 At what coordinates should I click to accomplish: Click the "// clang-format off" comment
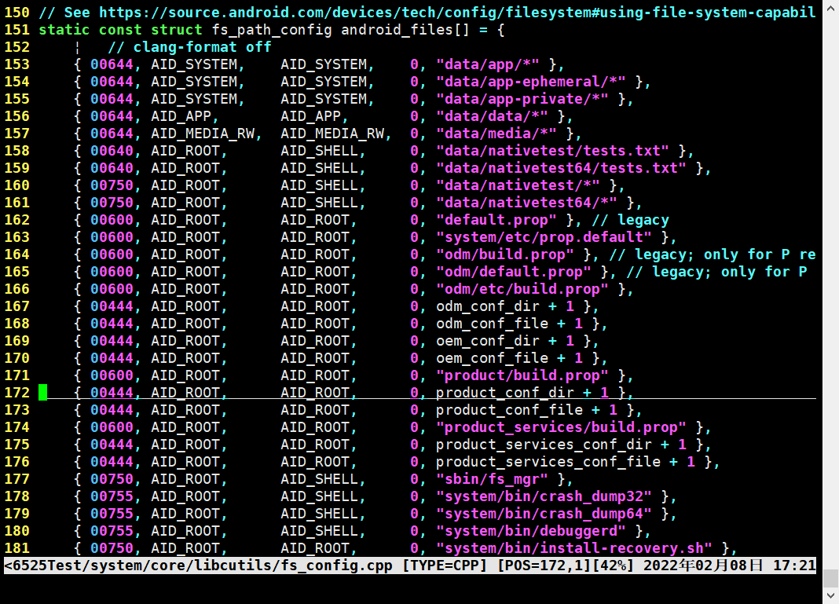click(x=189, y=47)
